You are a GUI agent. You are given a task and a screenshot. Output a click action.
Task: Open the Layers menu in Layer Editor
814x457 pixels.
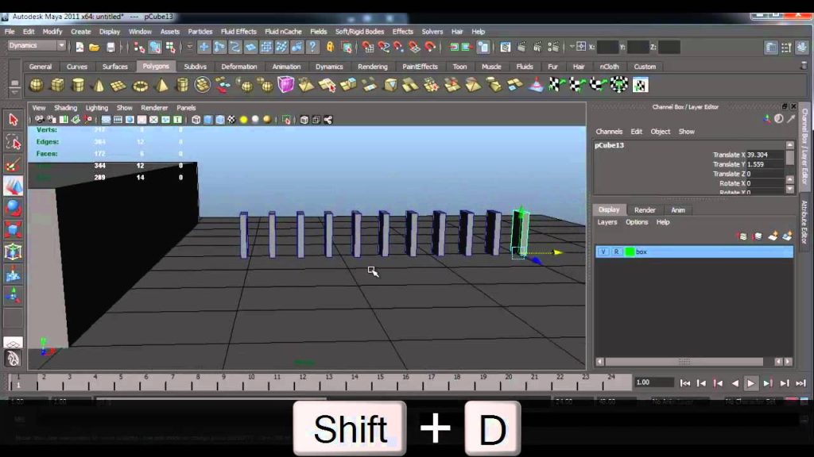pos(607,222)
